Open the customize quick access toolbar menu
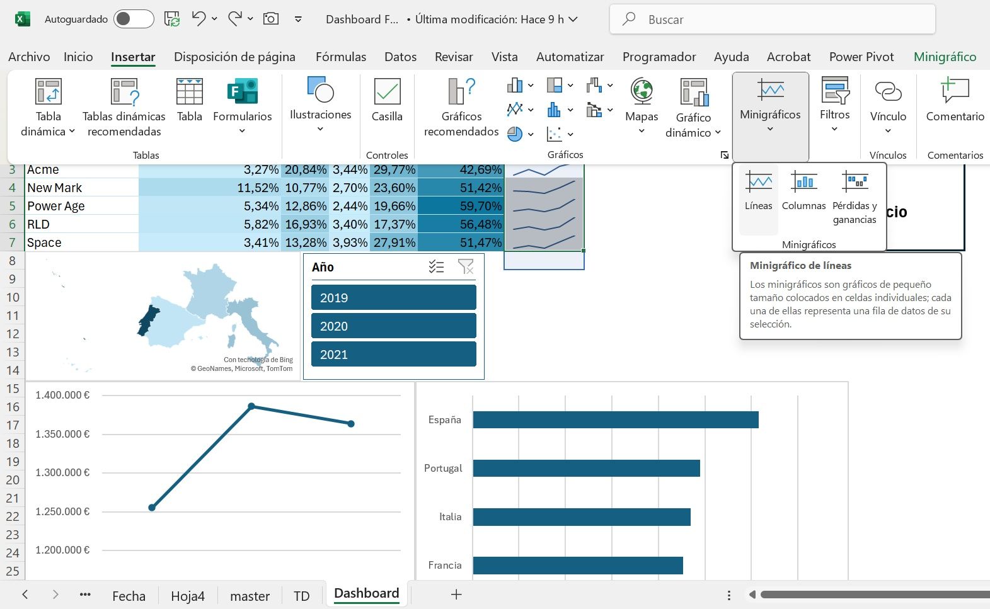 [298, 19]
